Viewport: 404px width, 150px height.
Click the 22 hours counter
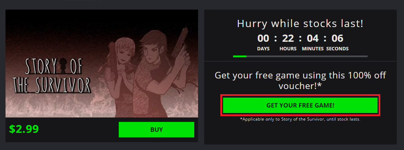click(x=288, y=38)
